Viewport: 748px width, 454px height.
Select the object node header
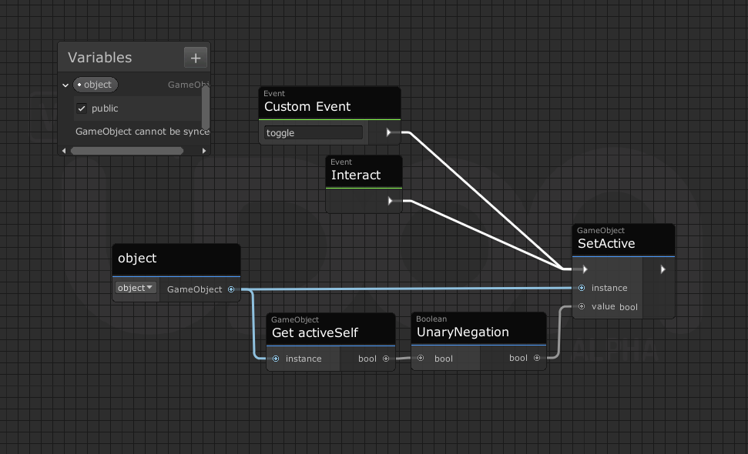tap(176, 259)
